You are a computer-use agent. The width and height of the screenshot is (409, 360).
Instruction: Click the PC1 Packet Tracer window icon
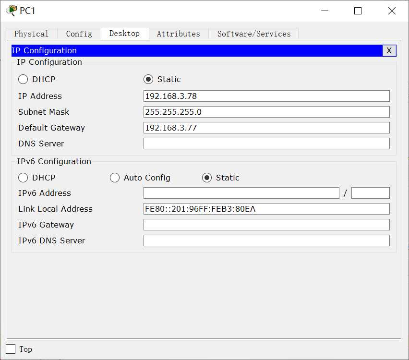[x=12, y=11]
